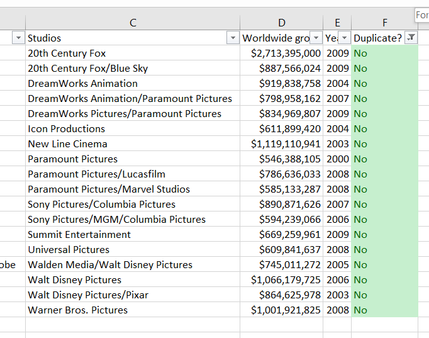Select DreamWorks Pictures/Paramount Pictures cell
The image size is (429, 338).
(x=133, y=113)
